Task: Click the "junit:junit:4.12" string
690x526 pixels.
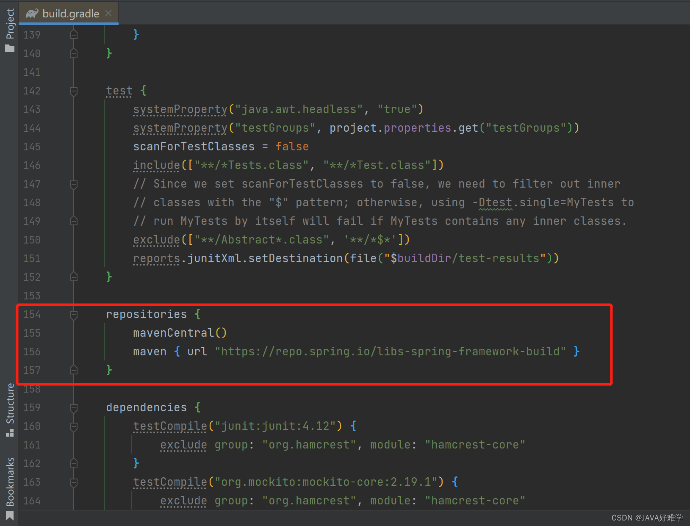Action: (275, 426)
